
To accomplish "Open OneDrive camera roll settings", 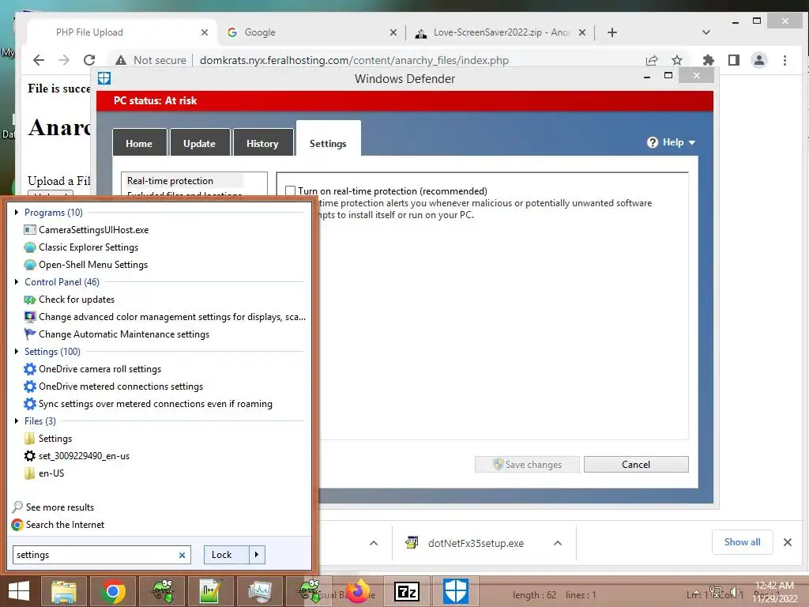I will [x=100, y=369].
